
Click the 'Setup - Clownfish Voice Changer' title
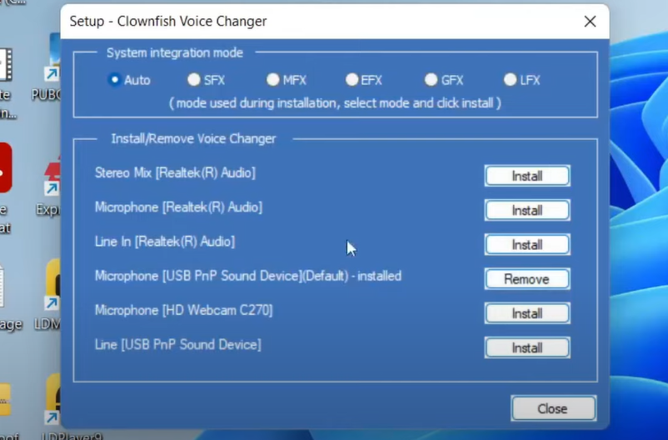click(168, 22)
